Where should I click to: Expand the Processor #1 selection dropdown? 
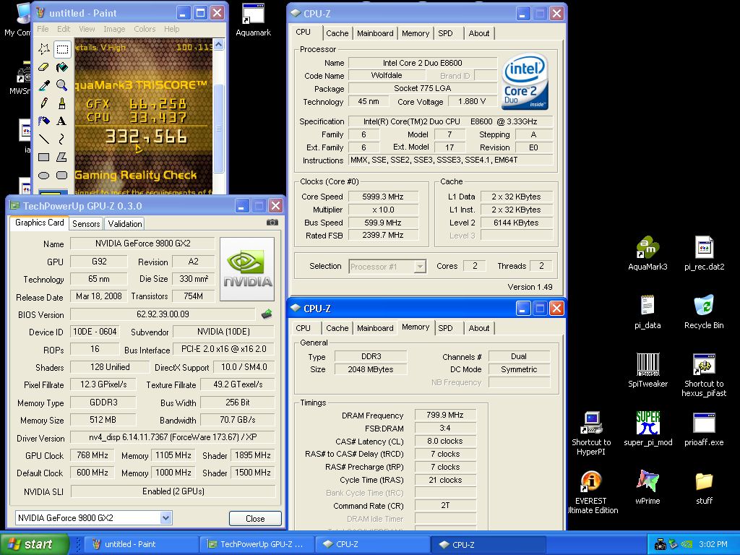(420, 267)
